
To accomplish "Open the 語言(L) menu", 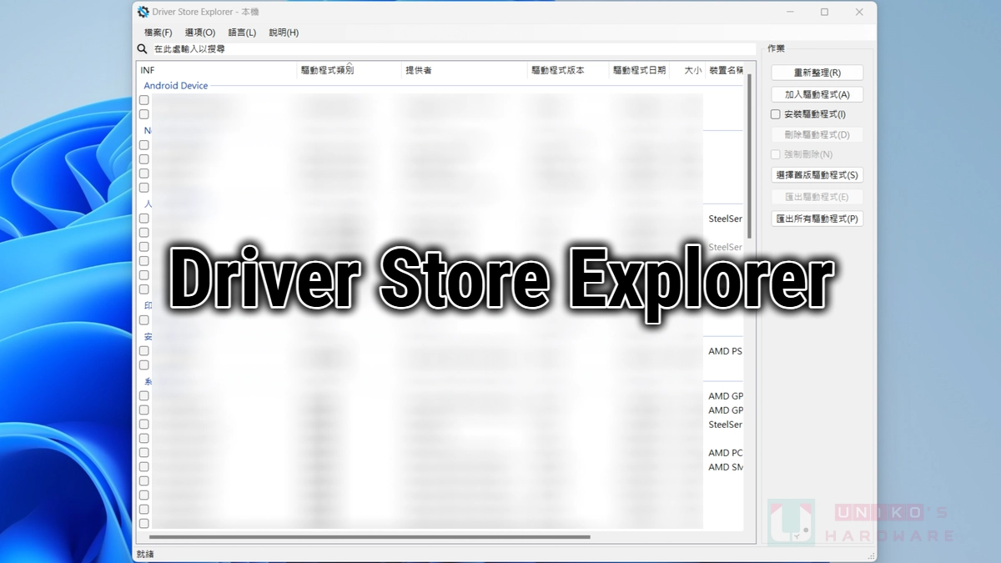I will click(242, 33).
